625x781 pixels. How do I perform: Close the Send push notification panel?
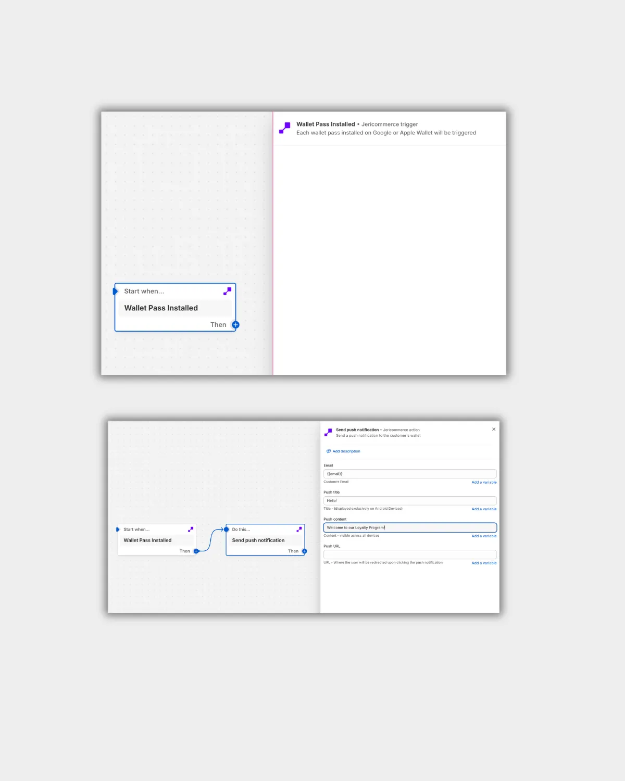point(494,429)
